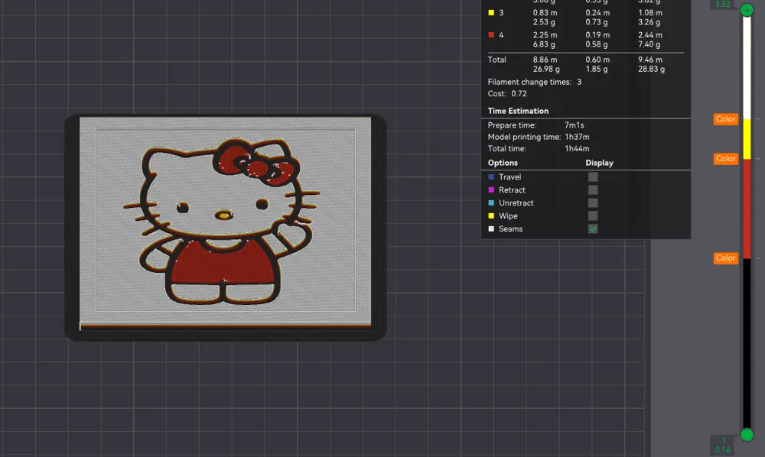The image size is (765, 457).
Task: Click the Time Estimation heading
Action: (518, 111)
